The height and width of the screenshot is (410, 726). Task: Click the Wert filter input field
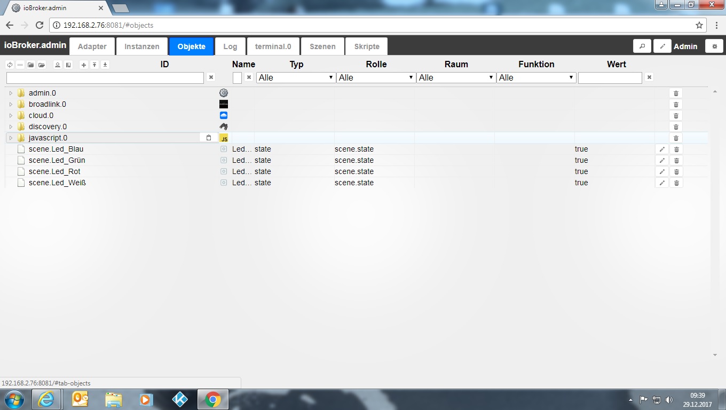(x=610, y=78)
